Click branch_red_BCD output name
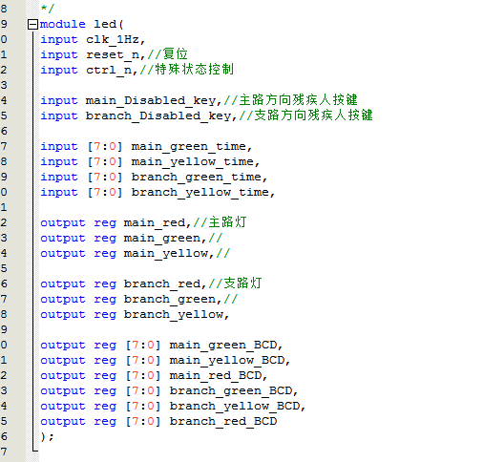Viewport: 504px width, 462px height. pos(223,422)
